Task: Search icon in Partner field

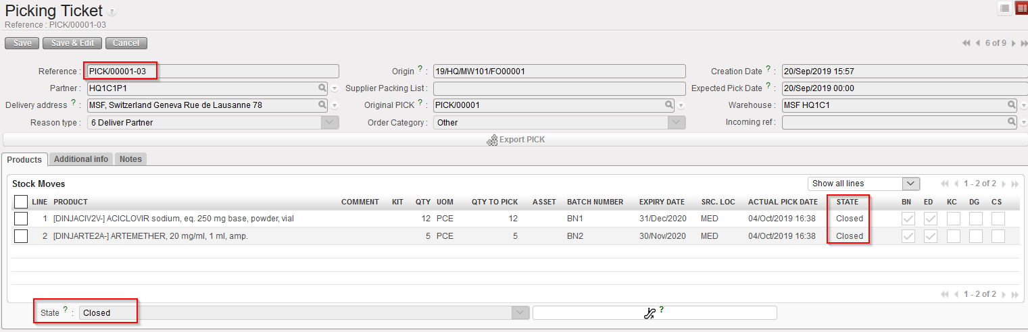Action: (322, 88)
